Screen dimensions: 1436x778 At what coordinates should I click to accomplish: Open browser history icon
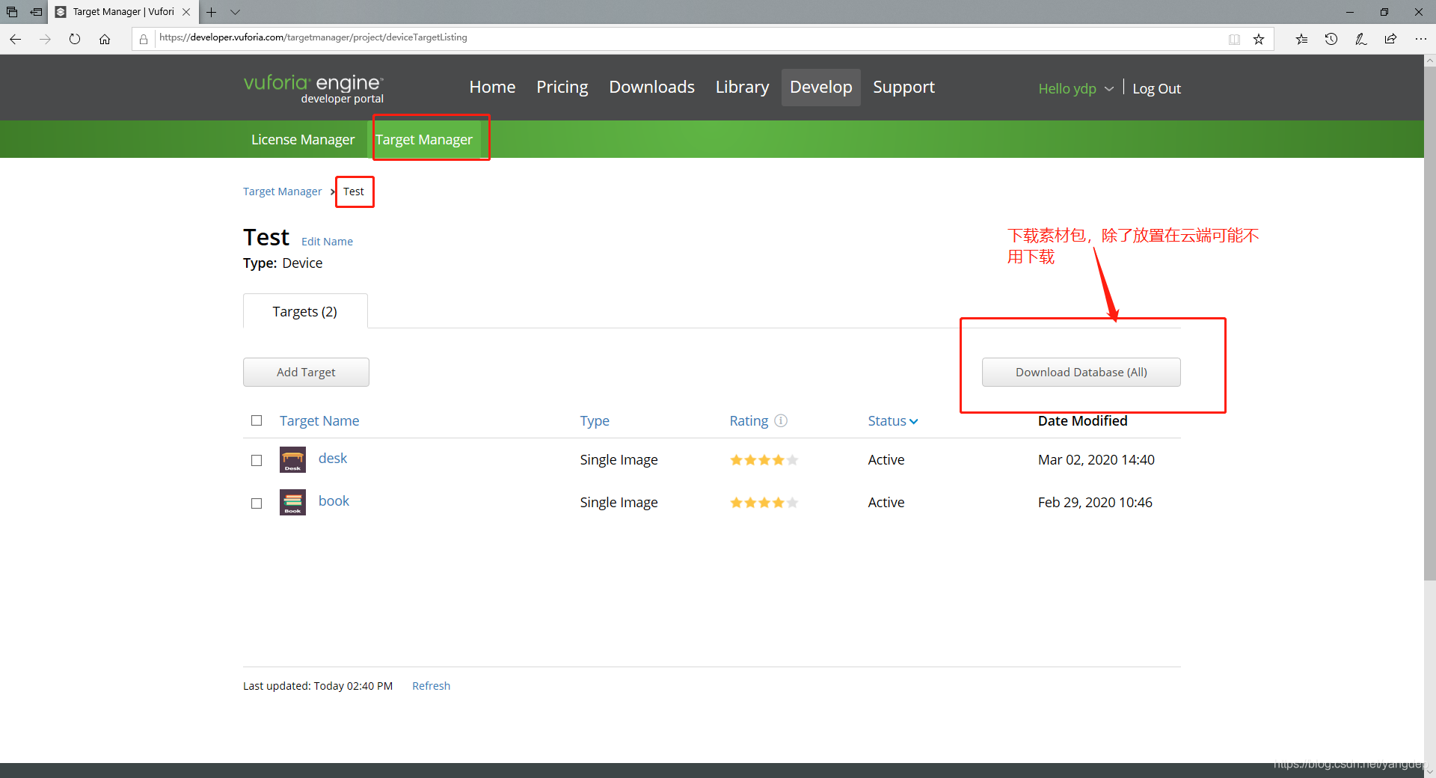pos(1331,39)
